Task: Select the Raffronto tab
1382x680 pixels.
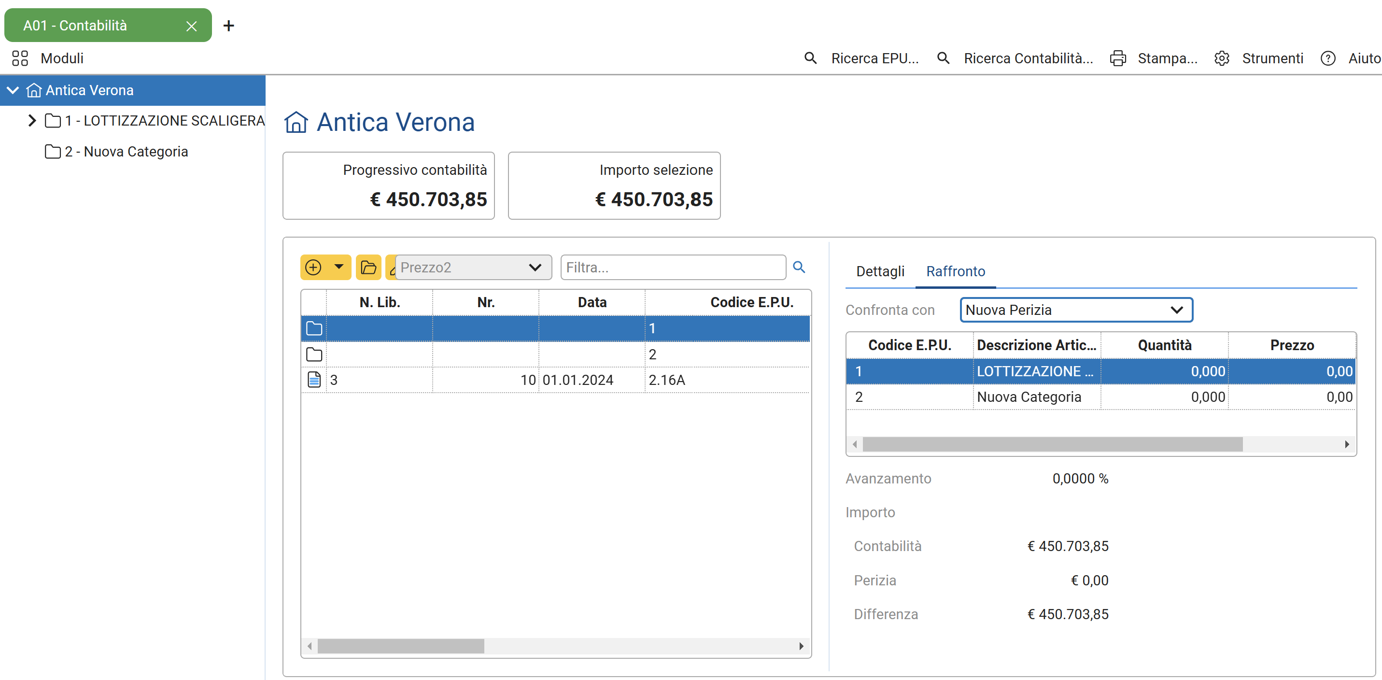Action: (956, 271)
